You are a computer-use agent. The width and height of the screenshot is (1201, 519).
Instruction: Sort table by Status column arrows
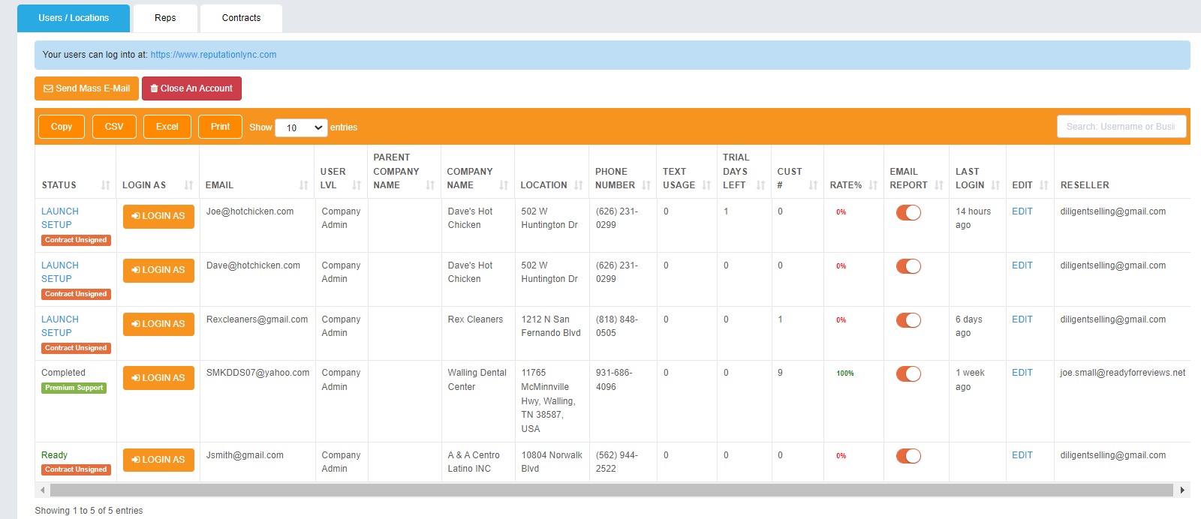coord(105,185)
